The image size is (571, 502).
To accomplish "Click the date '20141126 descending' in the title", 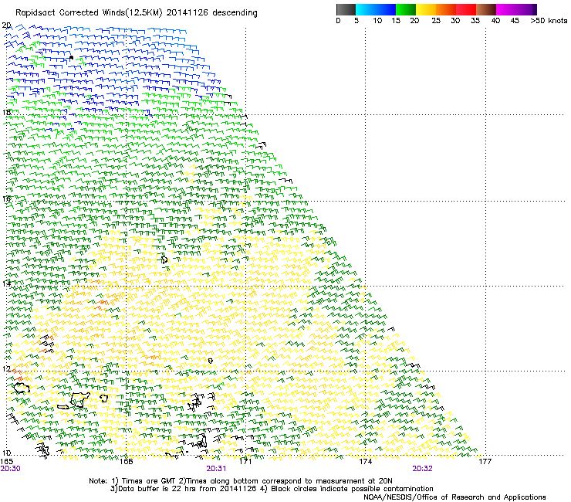I will (212, 13).
